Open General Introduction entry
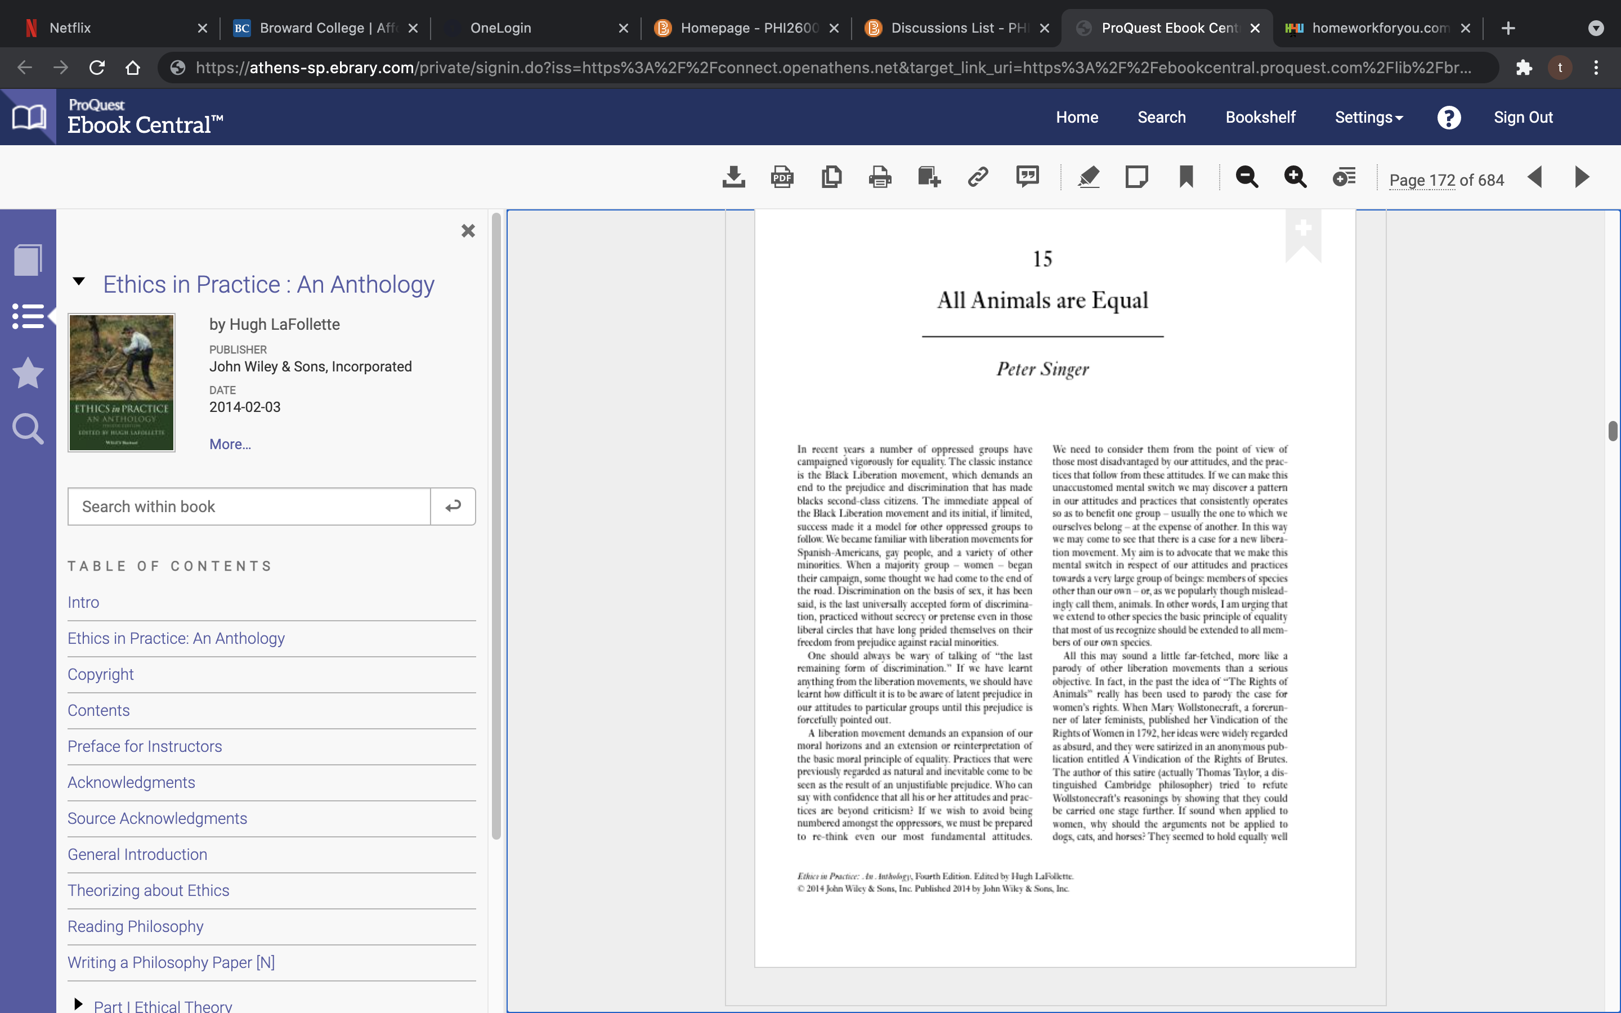 [x=137, y=855]
